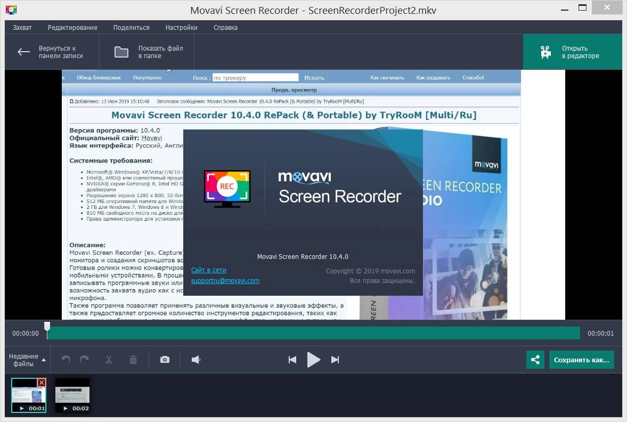Jump to previous frame button
Image resolution: width=627 pixels, height=422 pixels.
tap(292, 360)
